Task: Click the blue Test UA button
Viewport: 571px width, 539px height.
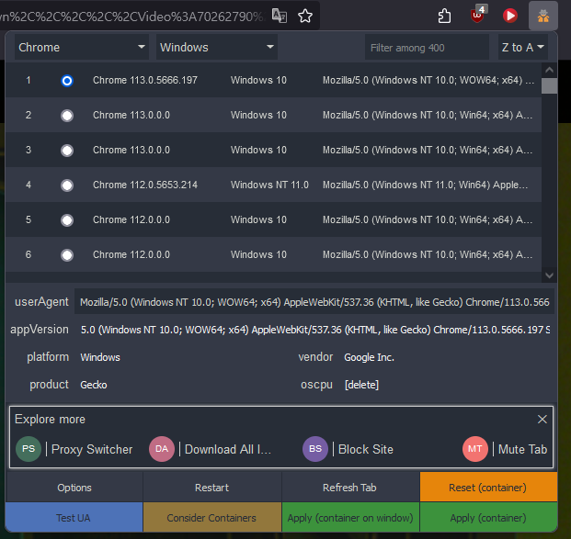Action: [74, 517]
